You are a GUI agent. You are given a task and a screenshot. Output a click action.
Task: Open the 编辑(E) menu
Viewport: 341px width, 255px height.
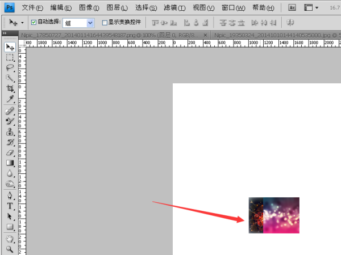point(61,8)
